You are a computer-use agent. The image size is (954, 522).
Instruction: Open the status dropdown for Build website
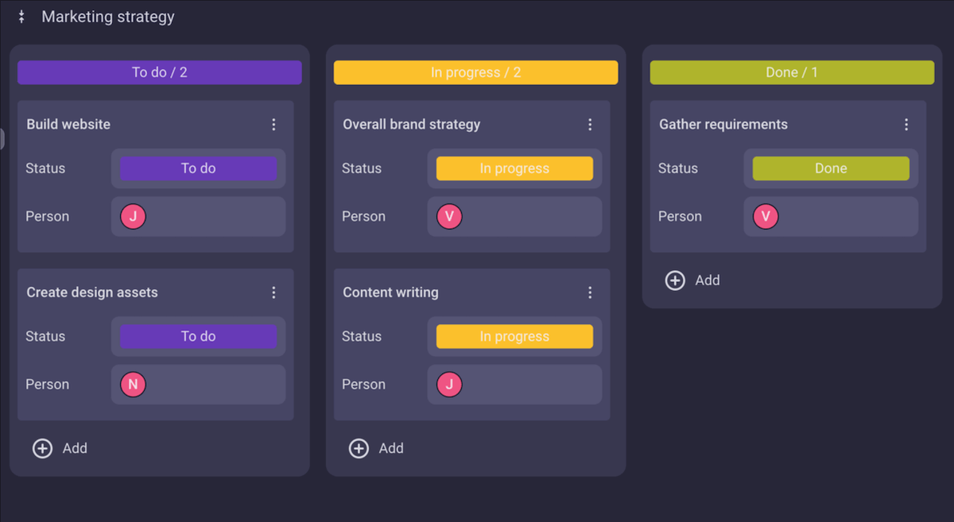point(198,168)
